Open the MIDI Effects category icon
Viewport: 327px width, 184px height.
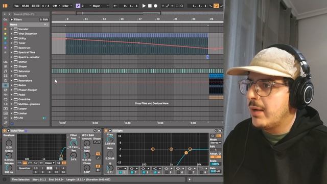pyautogui.click(x=6, y=90)
